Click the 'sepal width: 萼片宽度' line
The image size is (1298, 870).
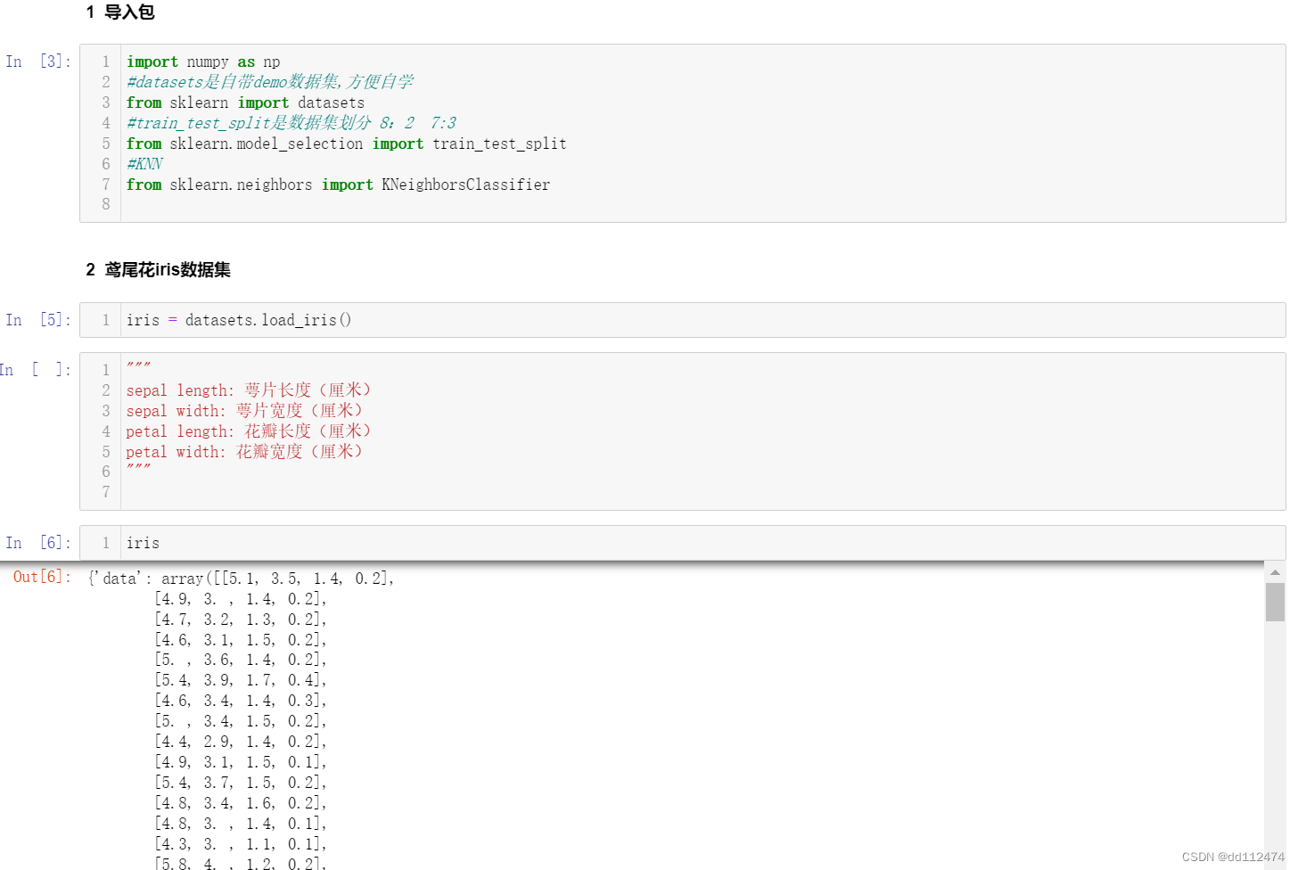point(245,411)
